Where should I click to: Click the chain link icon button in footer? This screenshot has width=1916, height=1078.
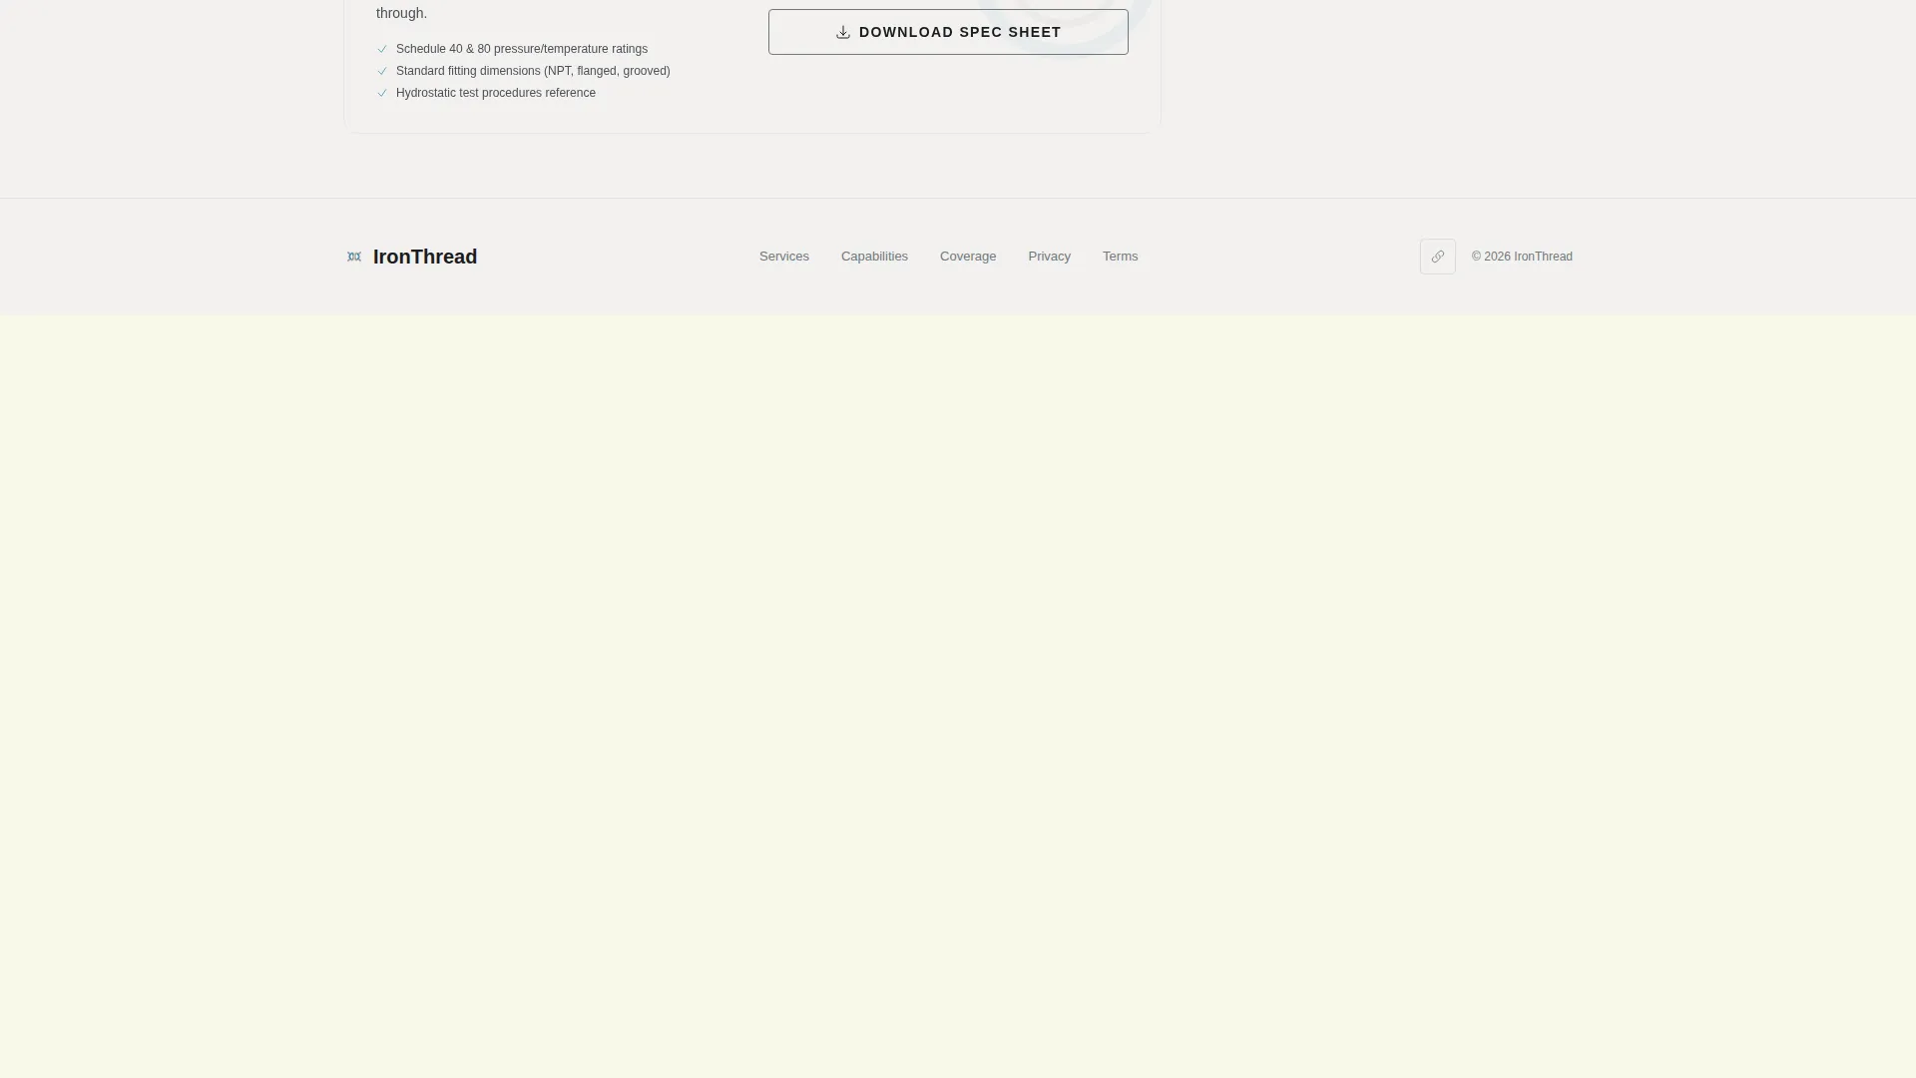pyautogui.click(x=1438, y=257)
